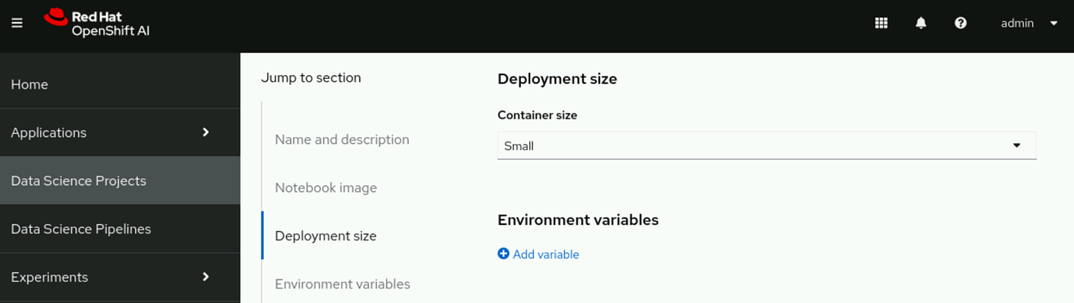Click the Red Hat OpenShift AI logo
The image size is (1074, 303).
tap(97, 23)
